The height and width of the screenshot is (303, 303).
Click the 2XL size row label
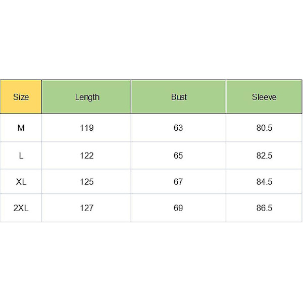(x=21, y=208)
